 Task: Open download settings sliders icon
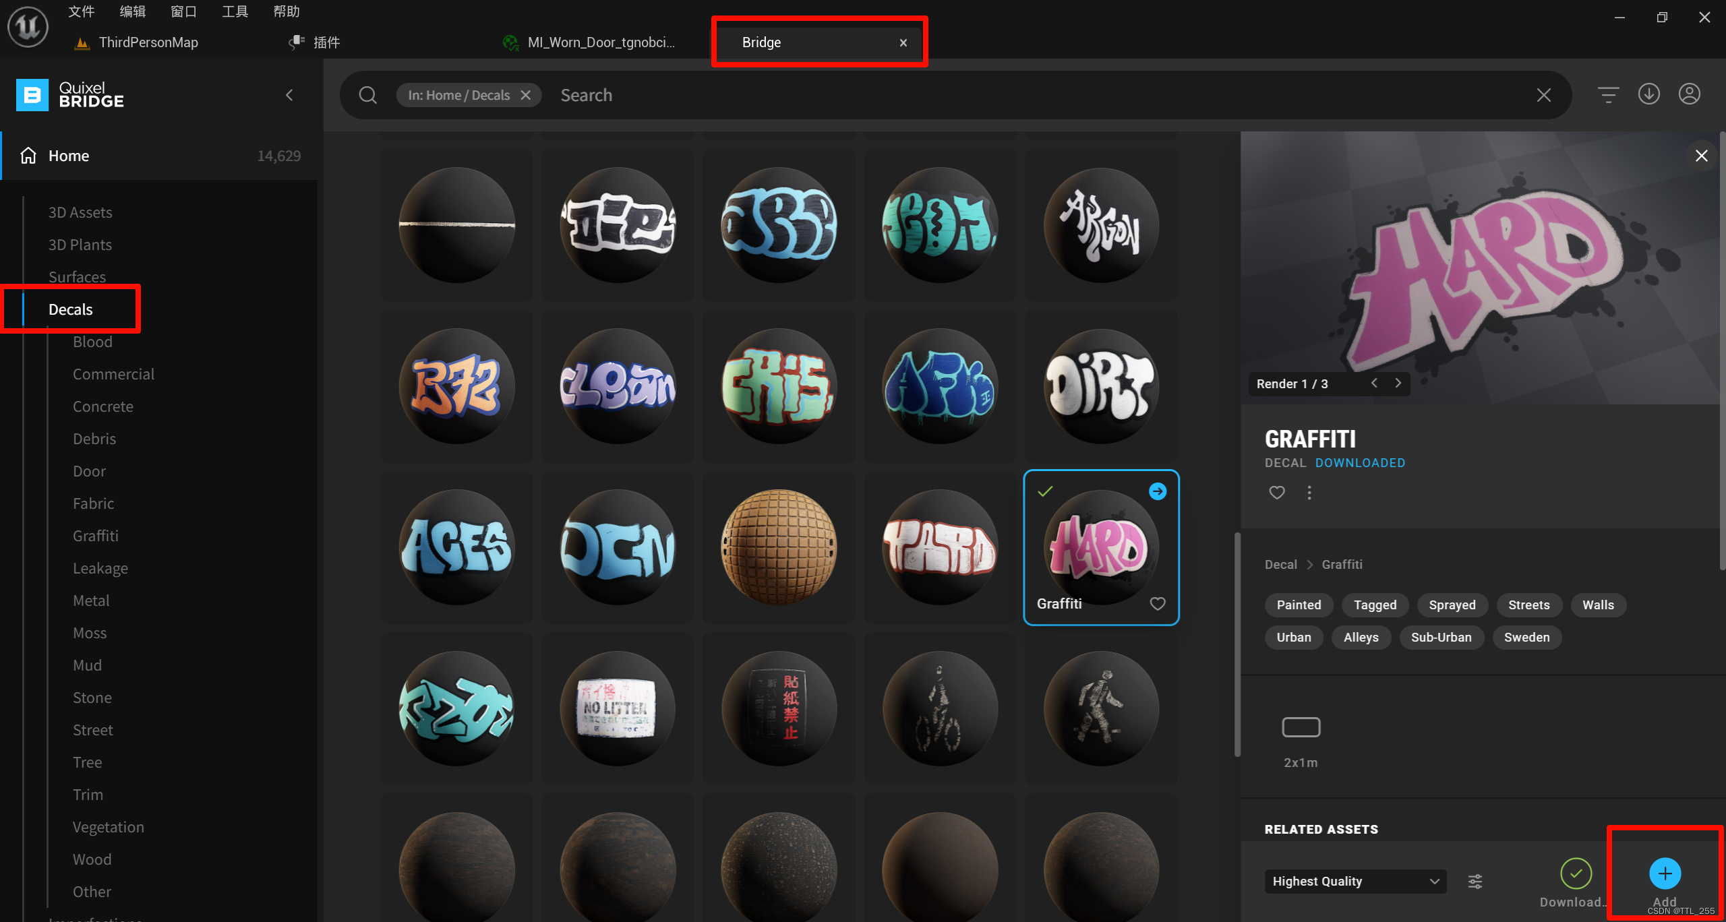(1475, 882)
